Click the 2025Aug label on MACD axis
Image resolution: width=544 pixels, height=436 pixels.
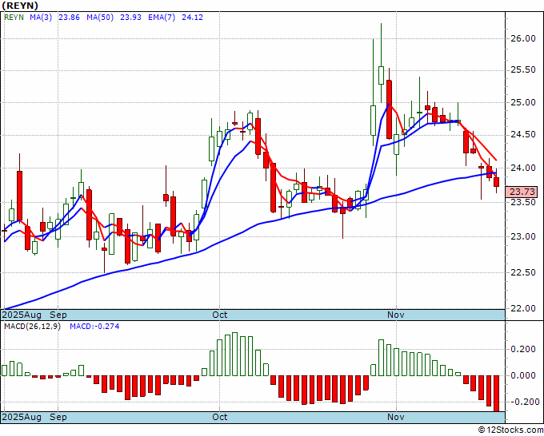click(x=22, y=417)
